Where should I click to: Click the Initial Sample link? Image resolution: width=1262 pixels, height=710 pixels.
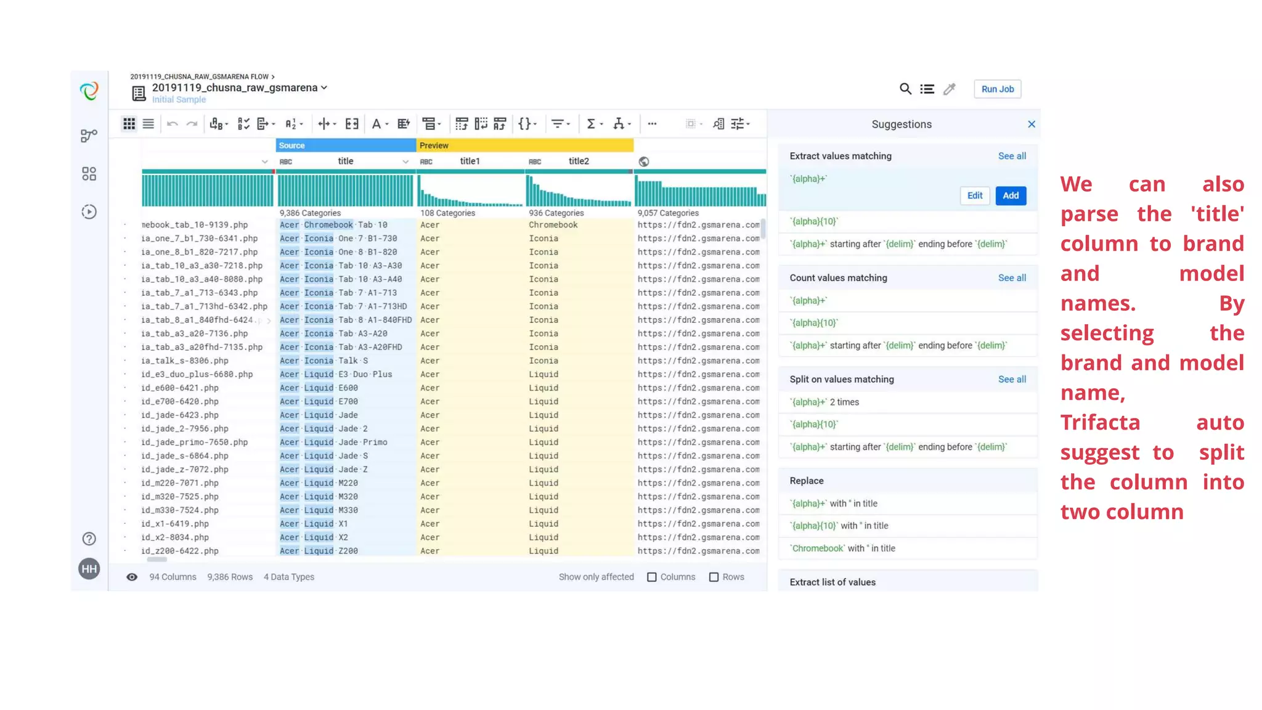point(179,100)
